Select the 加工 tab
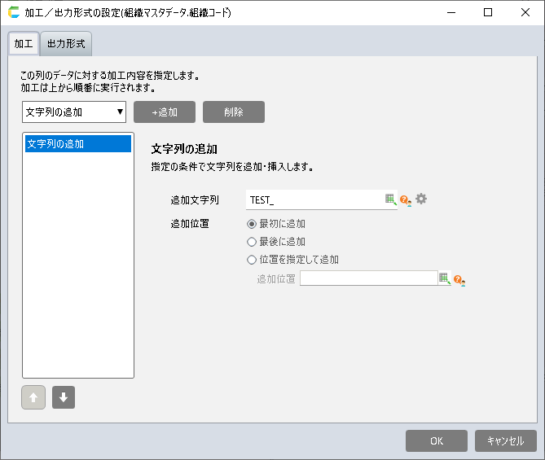Viewport: 545px width, 460px height. [x=24, y=44]
